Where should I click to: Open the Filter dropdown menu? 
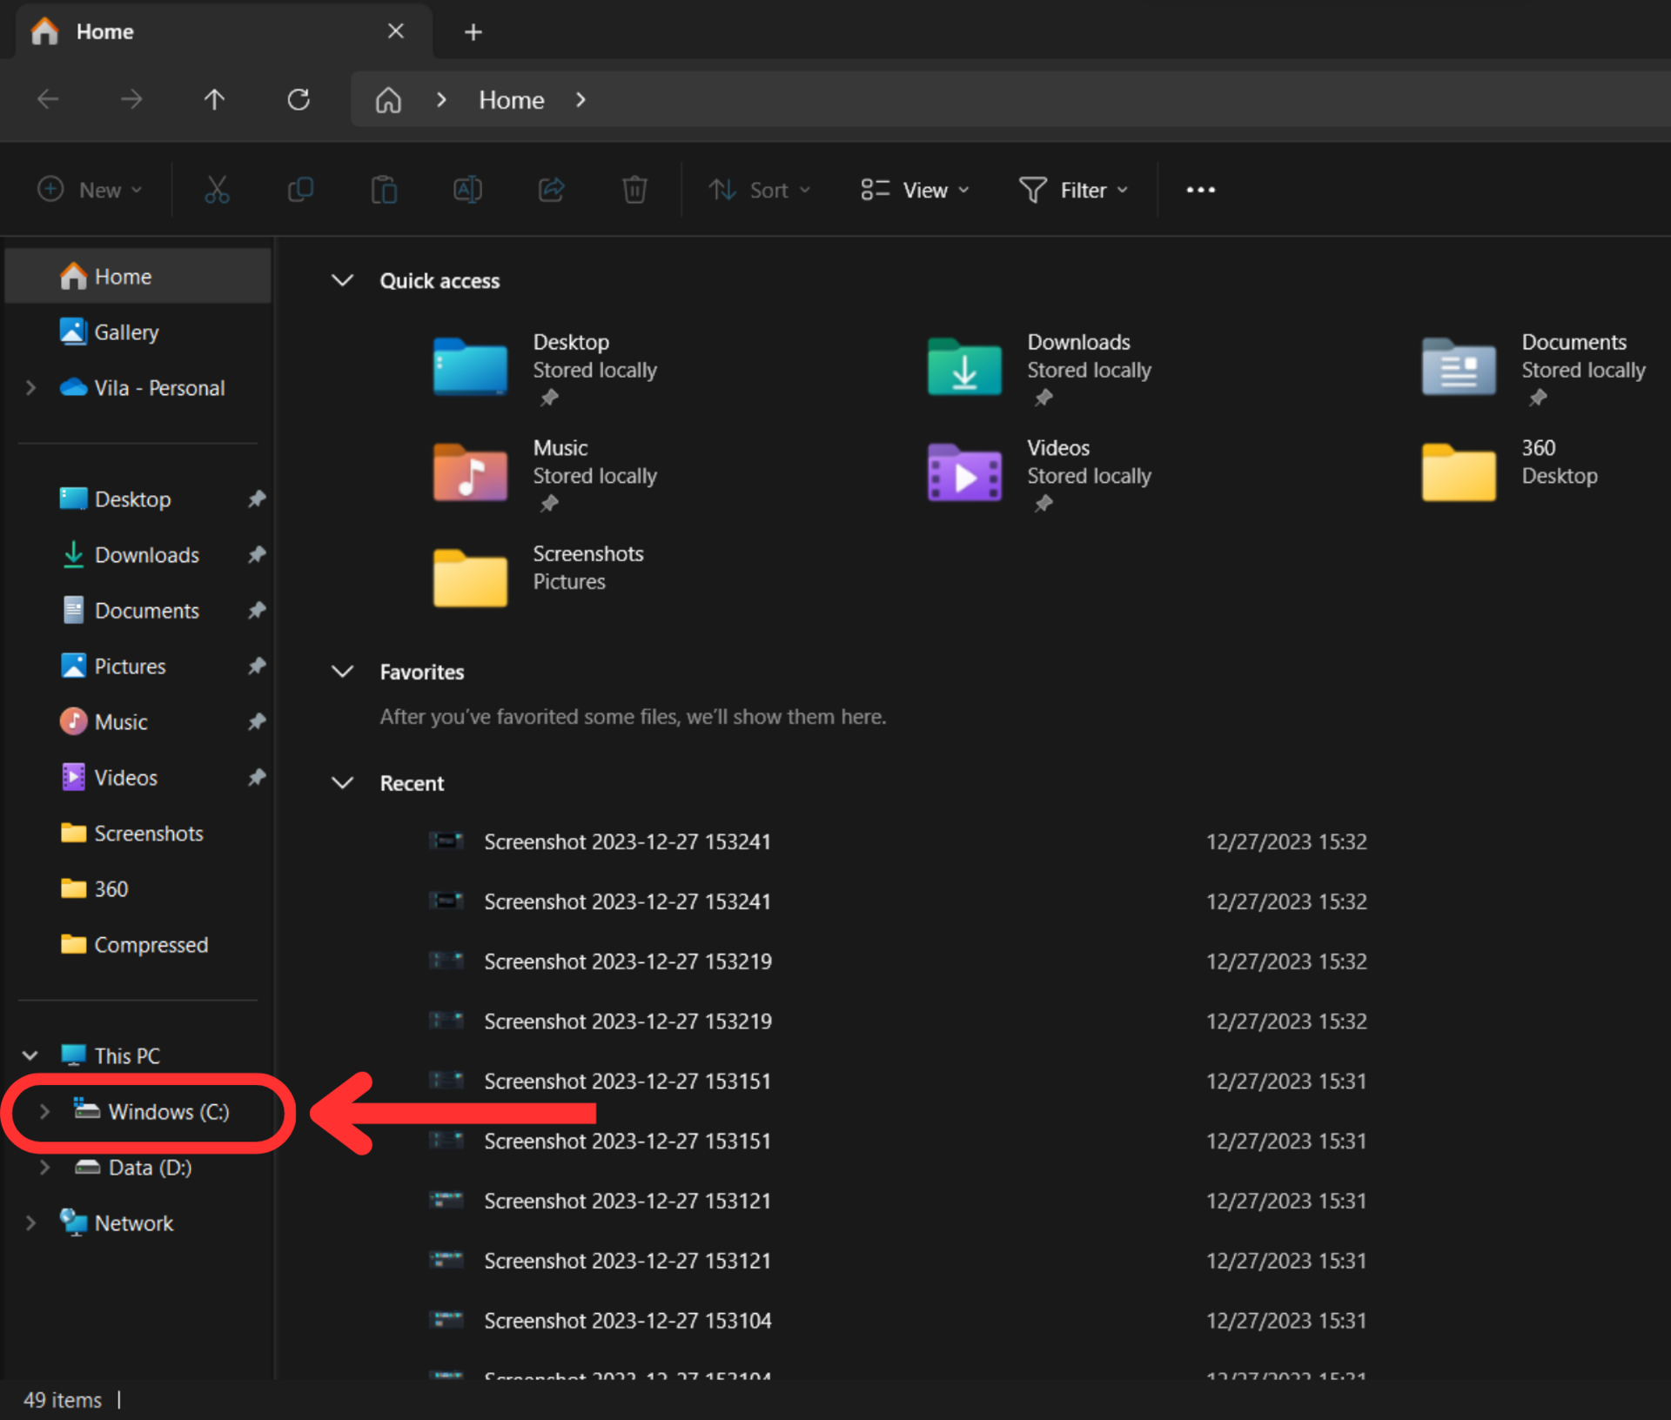click(x=1073, y=190)
